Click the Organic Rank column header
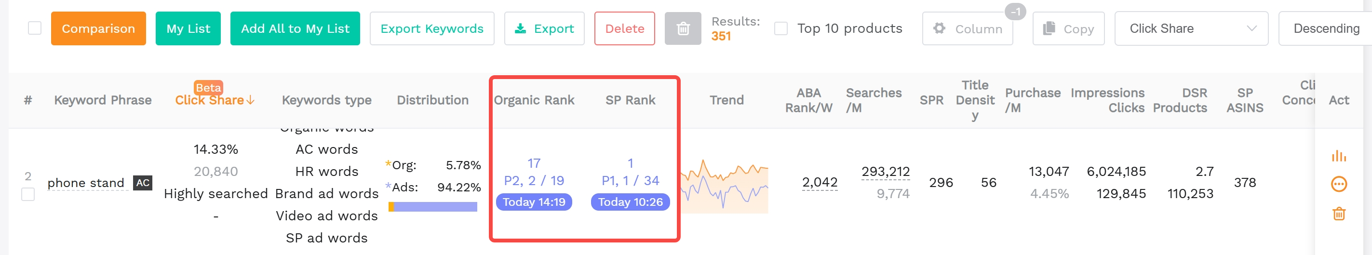This screenshot has width=1372, height=255. pos(534,100)
